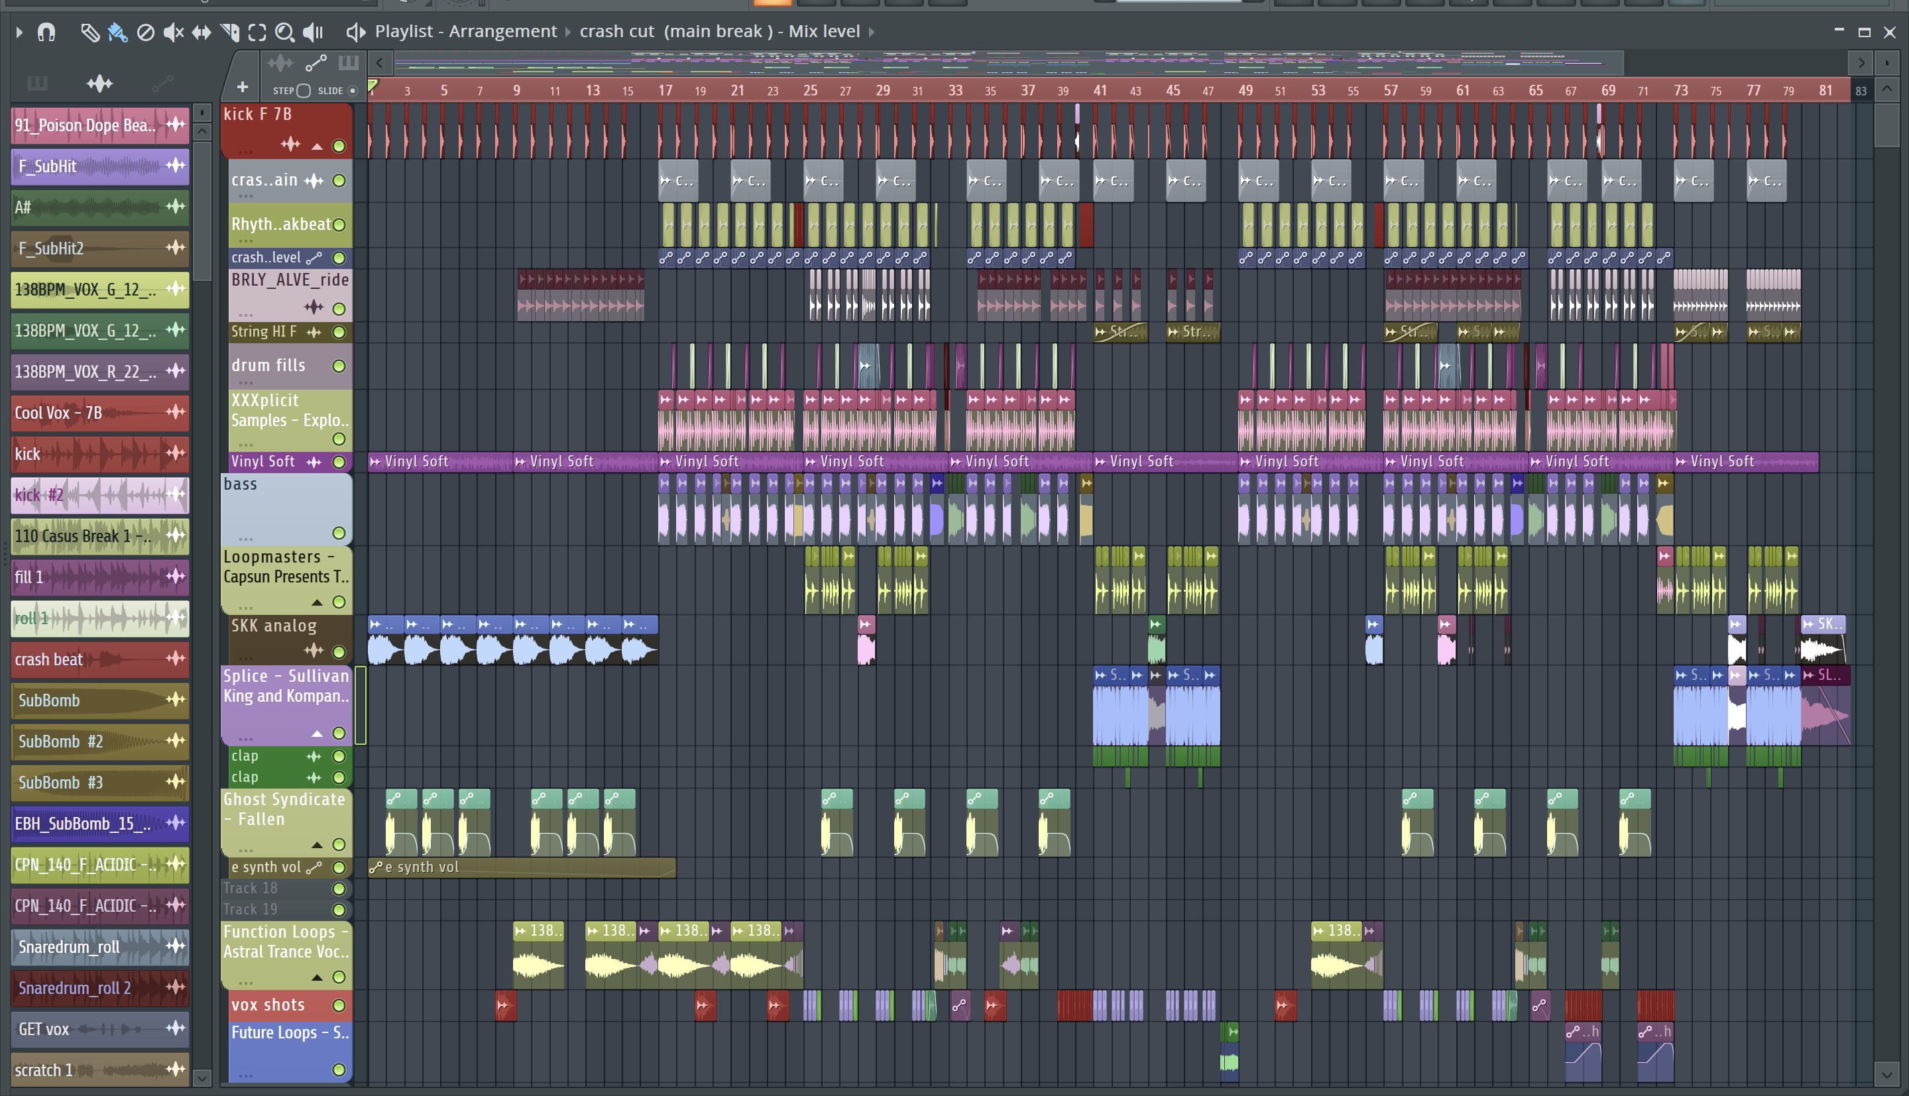Image resolution: width=1909 pixels, height=1096 pixels.
Task: Click the playlist overview minimap strip
Action: point(1008,63)
